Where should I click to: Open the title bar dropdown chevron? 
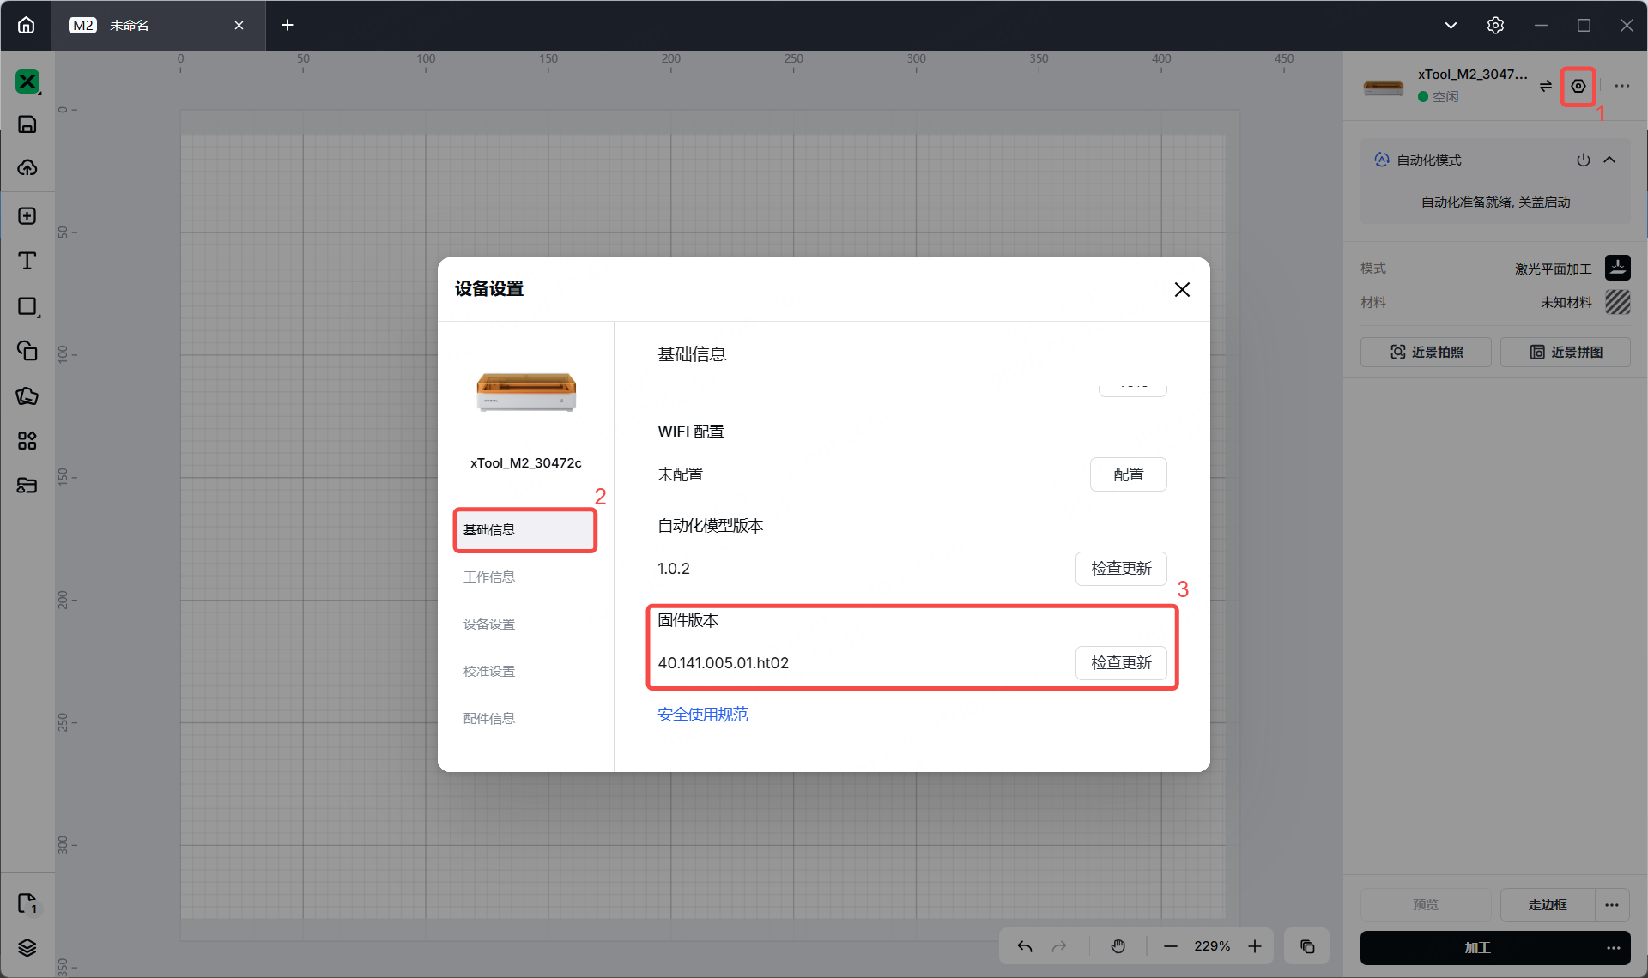click(x=1451, y=25)
